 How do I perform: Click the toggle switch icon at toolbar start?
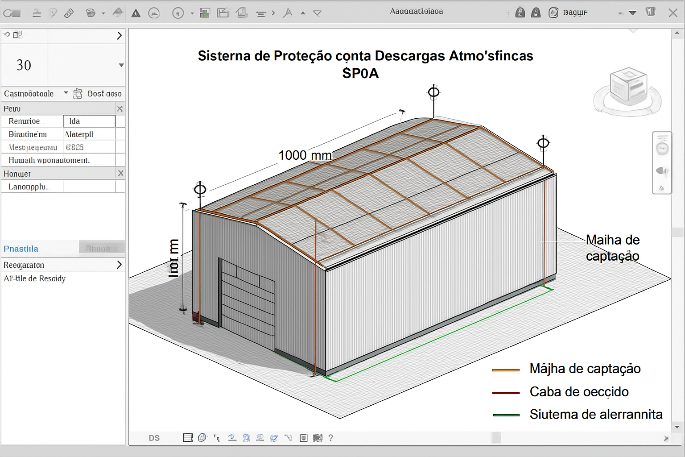pos(12,13)
